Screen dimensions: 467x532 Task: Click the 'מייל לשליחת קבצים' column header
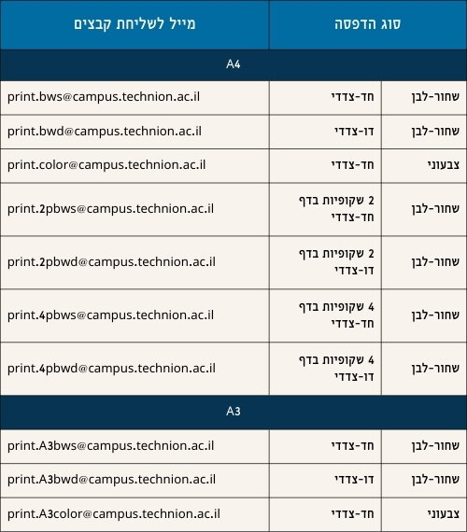tap(134, 24)
